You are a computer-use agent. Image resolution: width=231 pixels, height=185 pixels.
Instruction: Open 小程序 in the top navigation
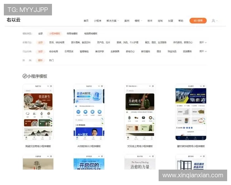tap(97, 21)
